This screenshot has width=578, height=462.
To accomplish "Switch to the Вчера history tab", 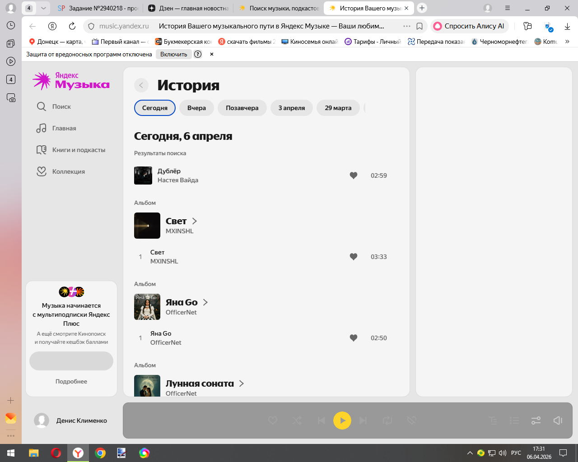I will point(196,108).
